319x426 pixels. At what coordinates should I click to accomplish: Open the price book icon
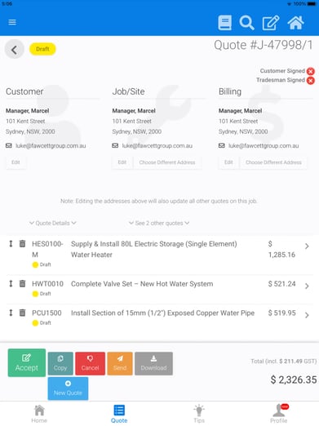tap(224, 23)
